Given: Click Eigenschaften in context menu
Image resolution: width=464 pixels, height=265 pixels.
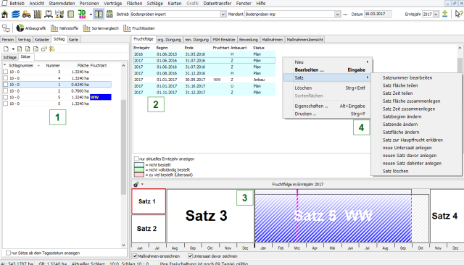Looking at the screenshot, I should [x=311, y=106].
